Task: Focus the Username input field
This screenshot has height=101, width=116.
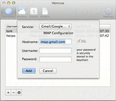Action: pyautogui.click(x=55, y=50)
